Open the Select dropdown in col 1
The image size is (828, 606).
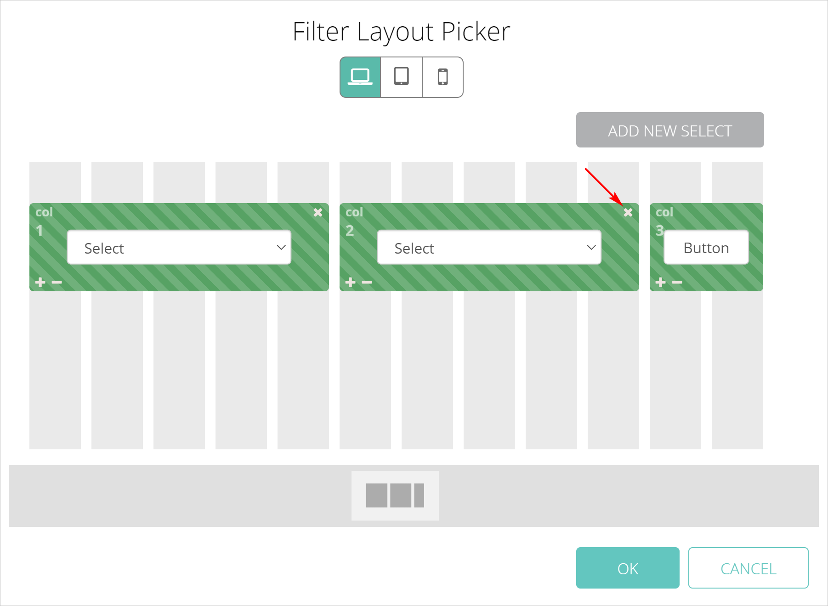[x=179, y=248]
